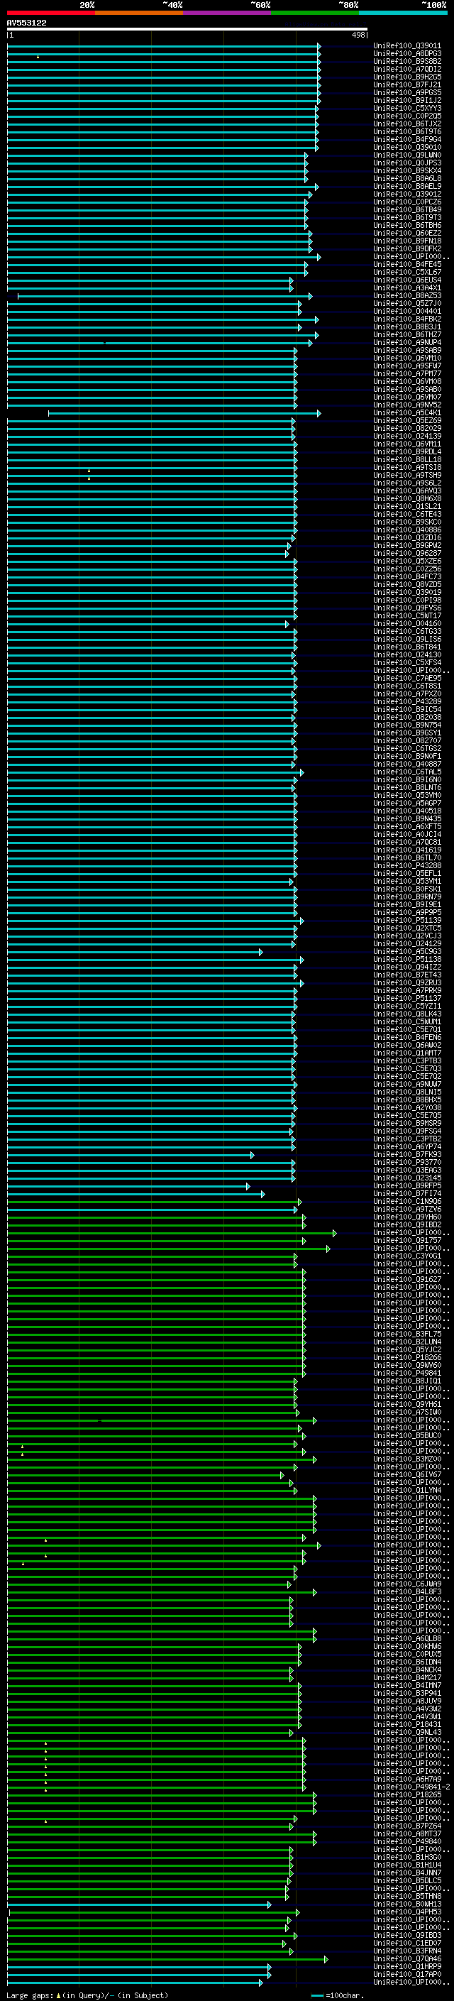Screen dimensions: 454x2001
Task: Click UniRef100_B7FK93 label
Action: point(407,1154)
